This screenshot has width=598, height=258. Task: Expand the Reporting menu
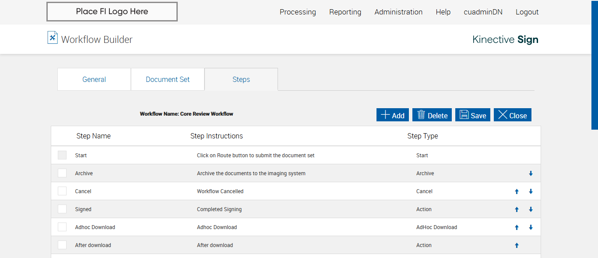click(x=345, y=12)
